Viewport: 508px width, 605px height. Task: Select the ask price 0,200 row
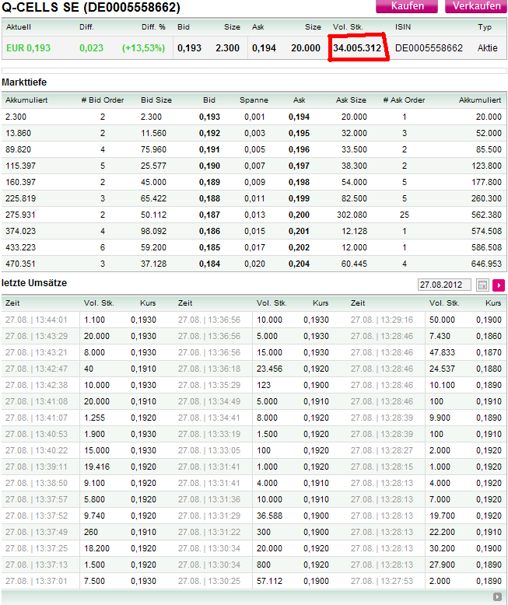[299, 214]
